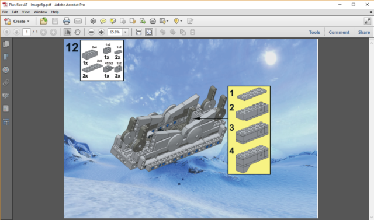This screenshot has height=220, width=374.
Task: Click the copy pages toolbar icon
Action: pos(183,32)
